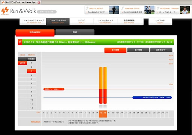Go to EDIT PROFILE page
Viewport: 192px width, 135px height.
(129, 21)
